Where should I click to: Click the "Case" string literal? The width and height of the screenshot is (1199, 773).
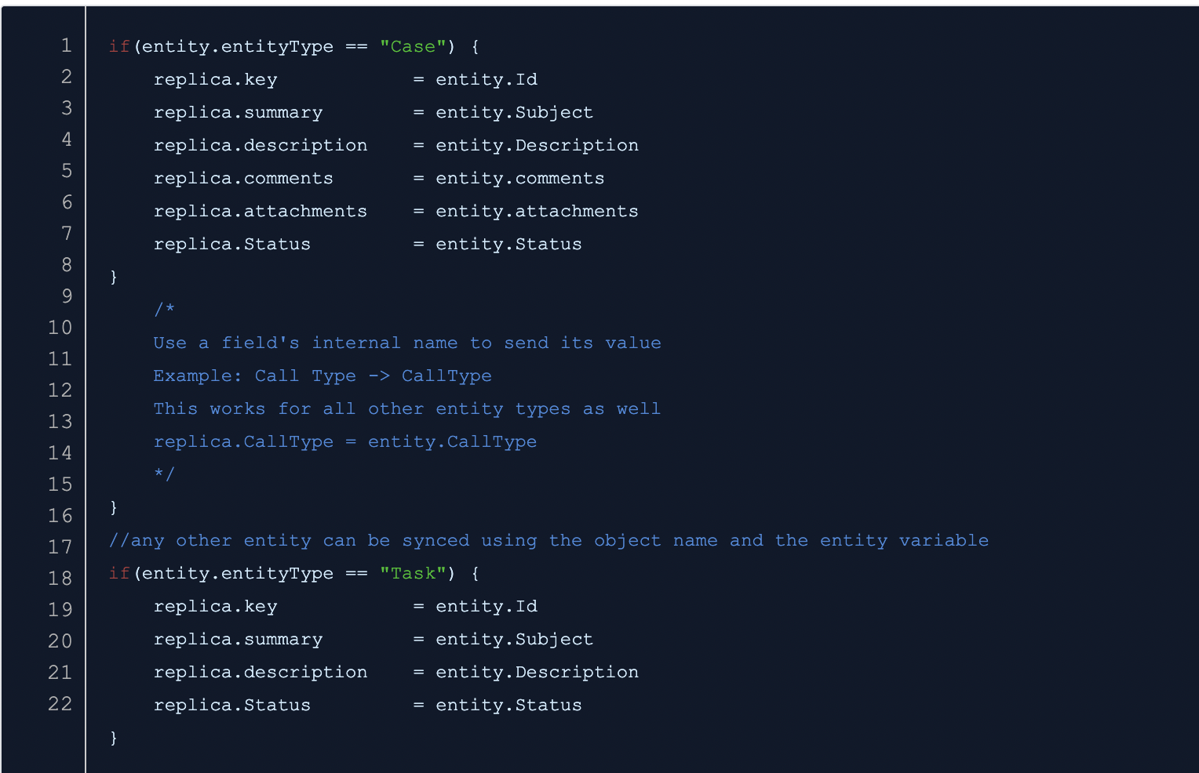[x=413, y=47]
